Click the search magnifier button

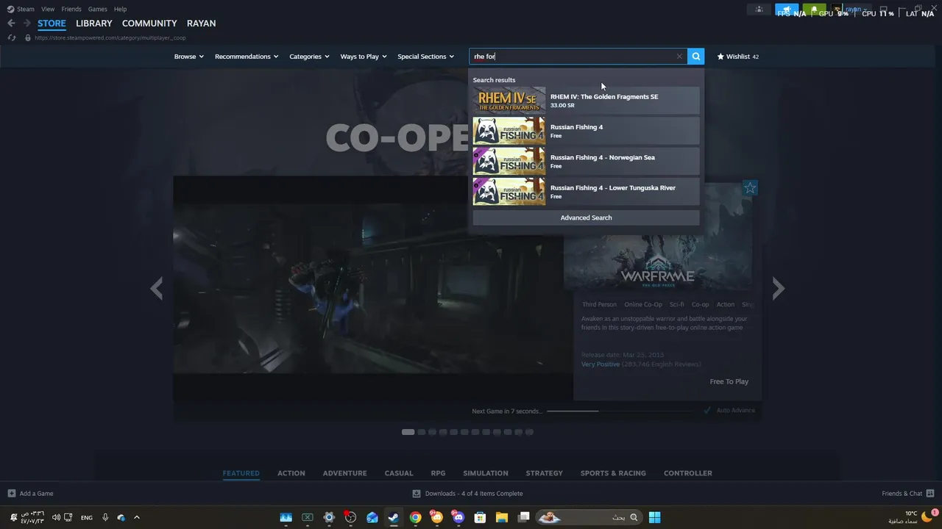(695, 57)
